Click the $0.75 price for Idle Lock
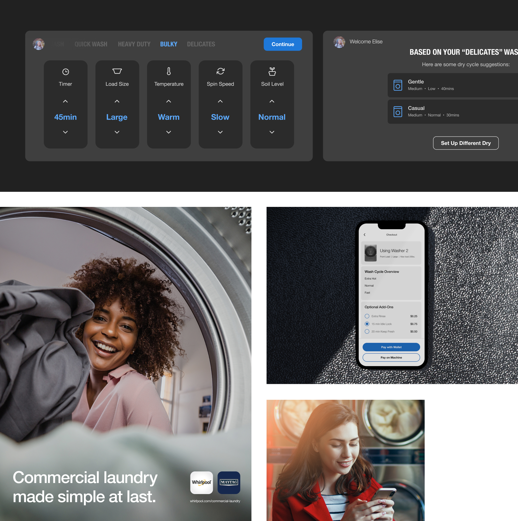518x521 pixels. tap(414, 324)
